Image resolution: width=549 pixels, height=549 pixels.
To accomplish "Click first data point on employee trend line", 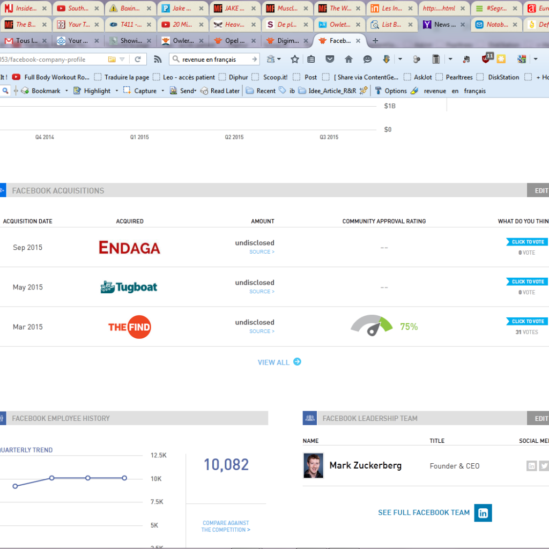I will (x=15, y=486).
